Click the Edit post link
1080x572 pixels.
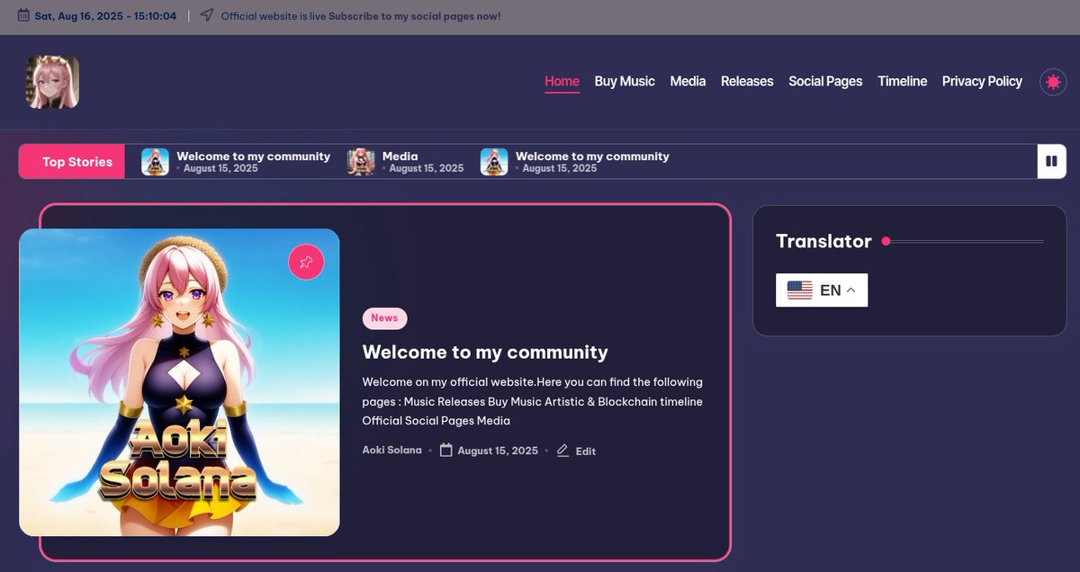coord(586,451)
